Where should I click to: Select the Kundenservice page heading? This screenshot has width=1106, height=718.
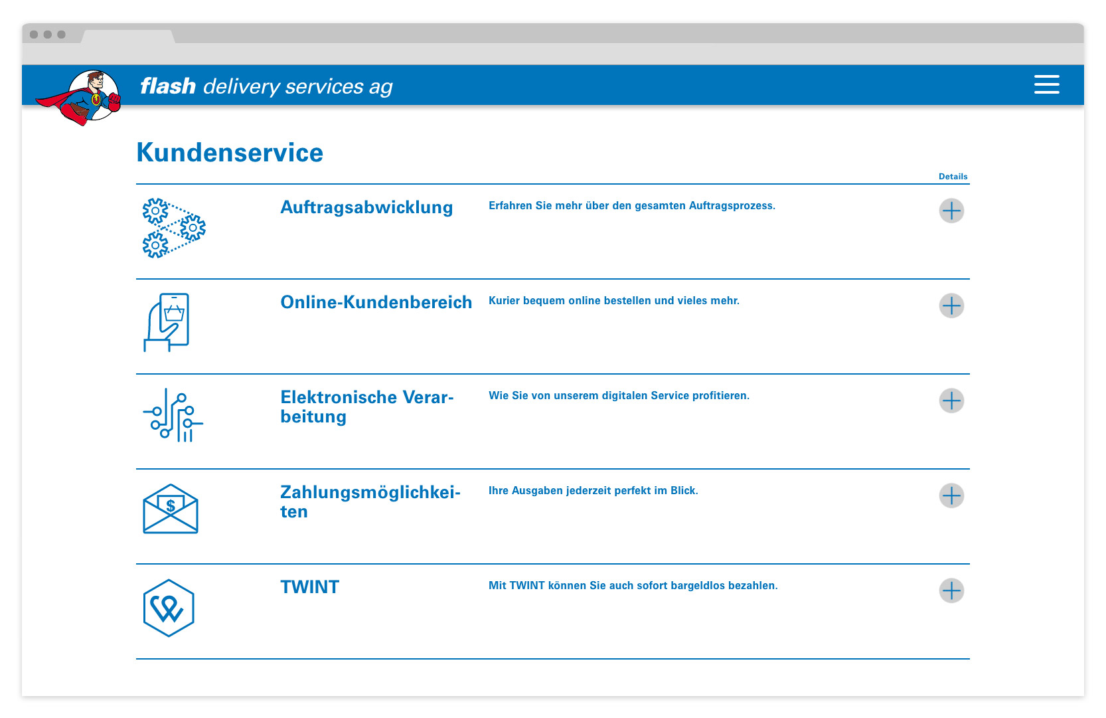[x=230, y=152]
